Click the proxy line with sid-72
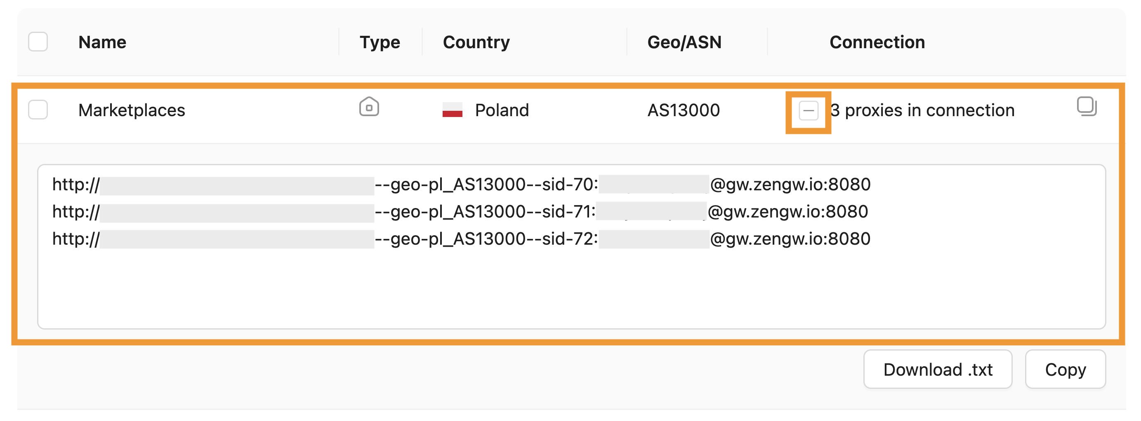 (461, 239)
